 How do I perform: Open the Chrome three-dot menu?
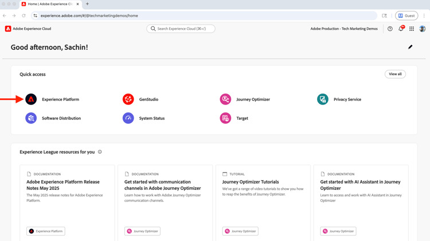(x=424, y=15)
